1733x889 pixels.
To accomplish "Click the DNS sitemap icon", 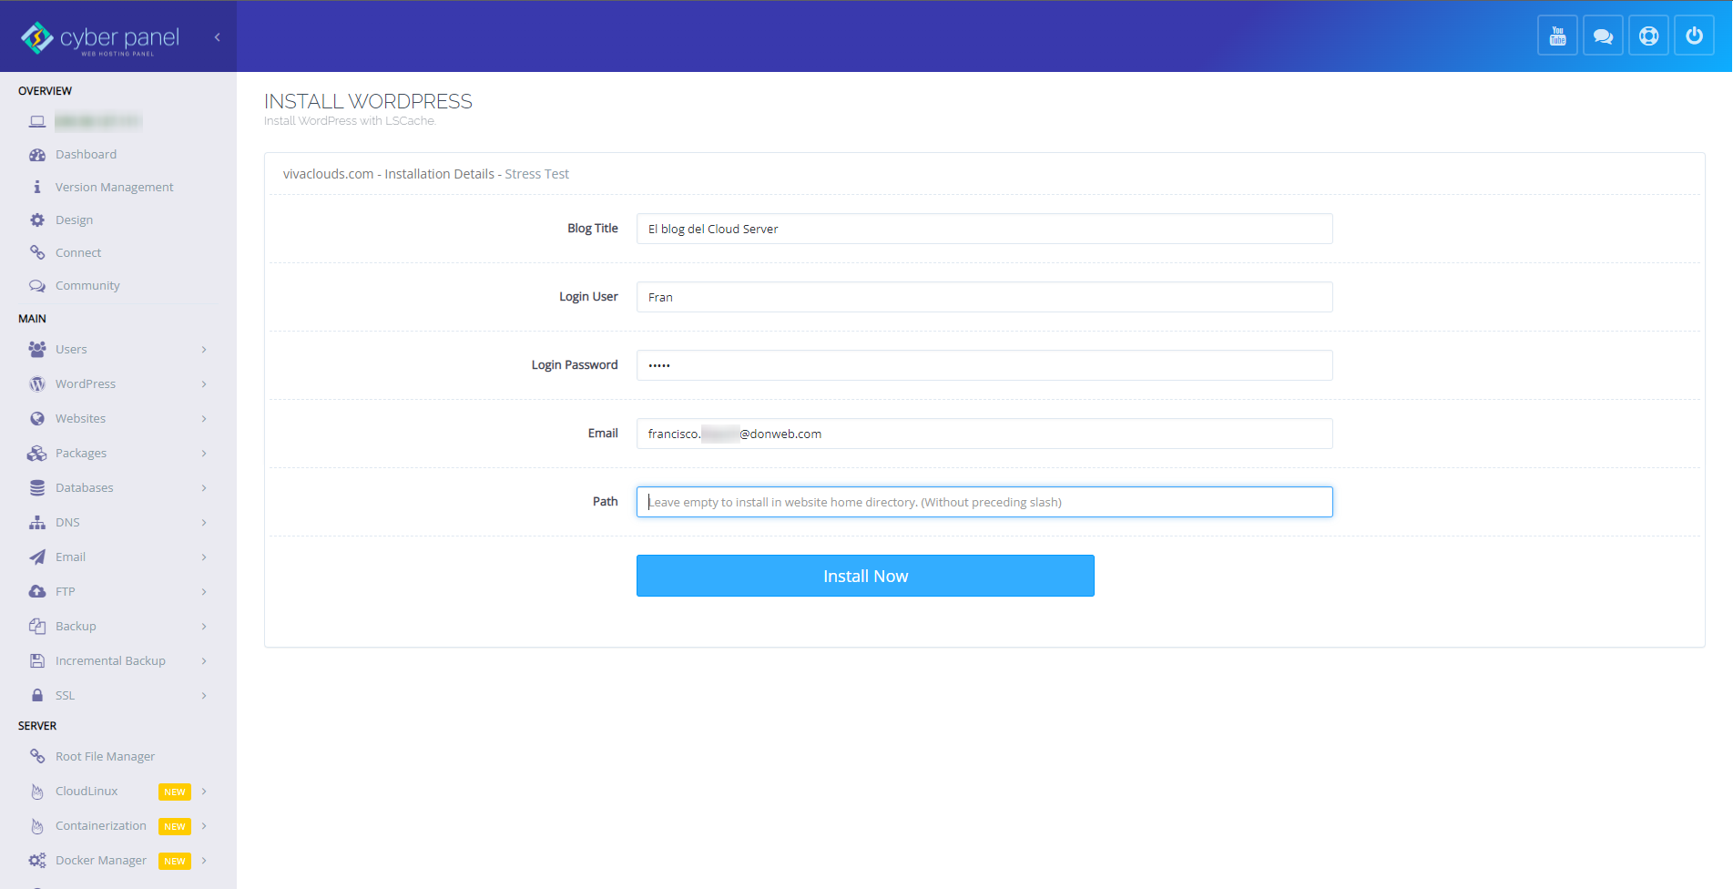I will (37, 522).
